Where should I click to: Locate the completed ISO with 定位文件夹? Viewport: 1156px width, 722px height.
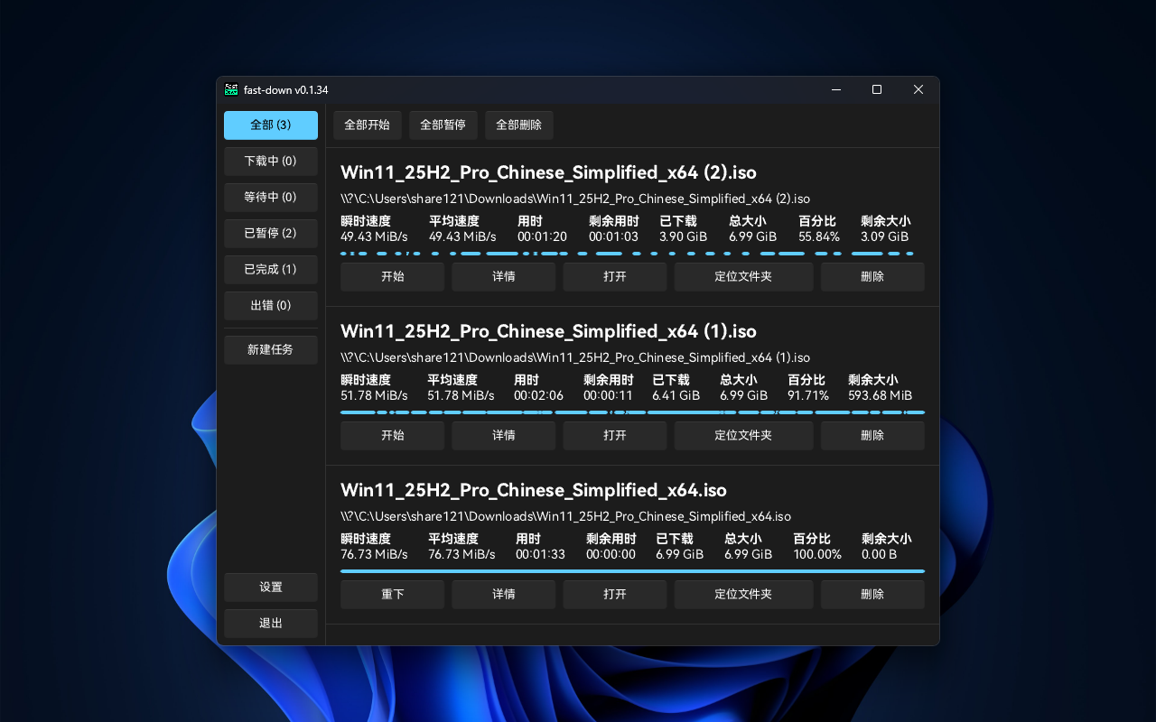point(743,594)
